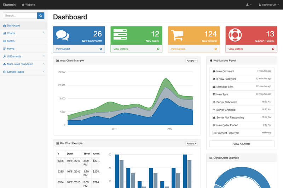Open Actions dropdown on Area Chart

click(x=191, y=61)
